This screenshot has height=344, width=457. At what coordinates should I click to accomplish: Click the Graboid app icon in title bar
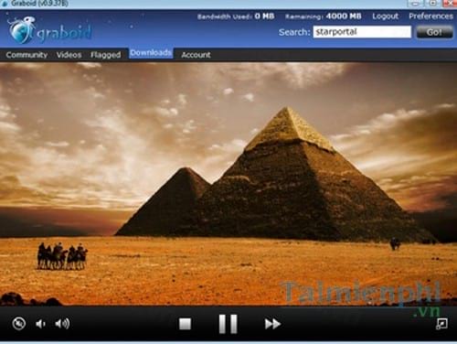click(5, 4)
